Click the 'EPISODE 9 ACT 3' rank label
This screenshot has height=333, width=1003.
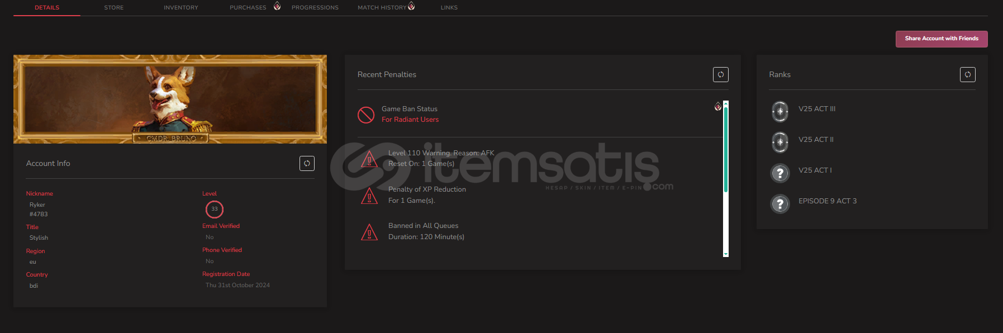(x=828, y=201)
